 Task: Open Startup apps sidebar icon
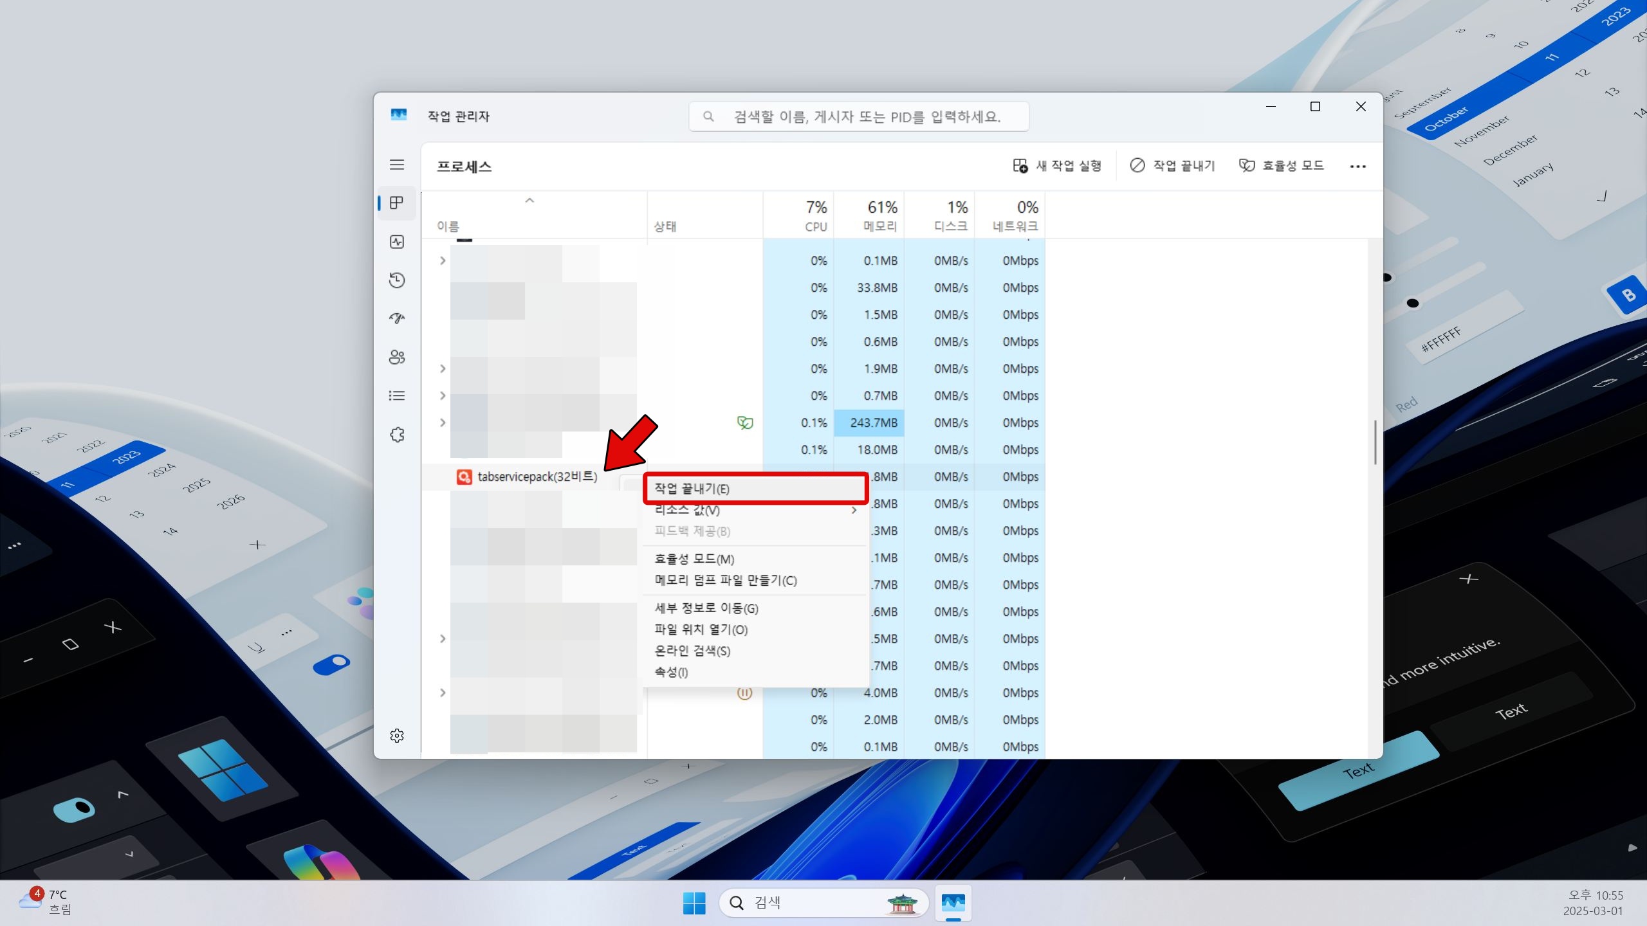pos(397,318)
